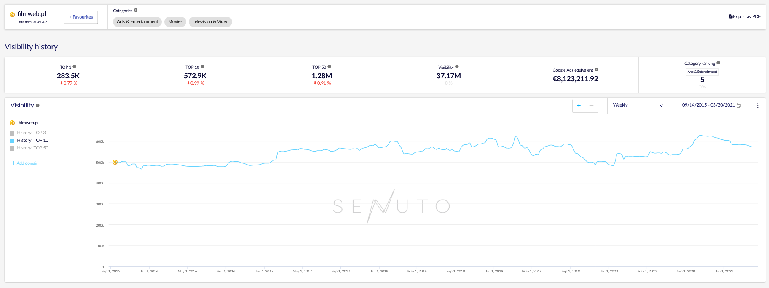769x288 pixels.
Task: Click the TOP 50 info icon
Action: tap(330, 67)
